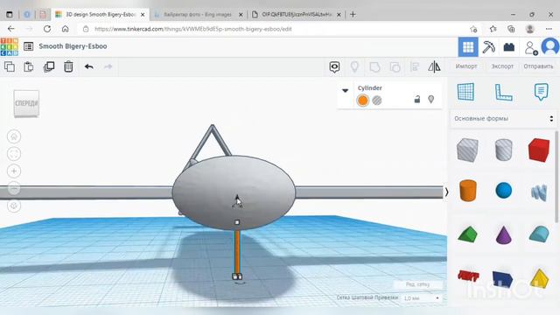Open the browser settings and more menu

[x=549, y=29]
